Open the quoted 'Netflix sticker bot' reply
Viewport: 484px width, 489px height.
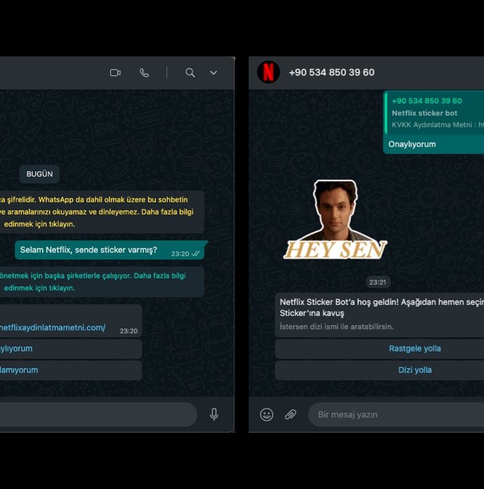pyautogui.click(x=435, y=113)
